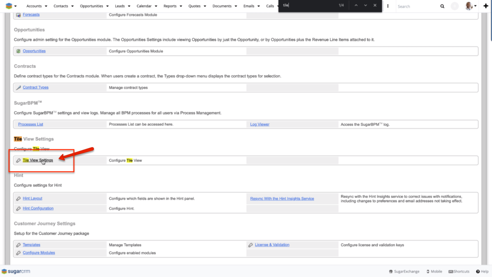Click the Opportunities row icon

pos(19,51)
